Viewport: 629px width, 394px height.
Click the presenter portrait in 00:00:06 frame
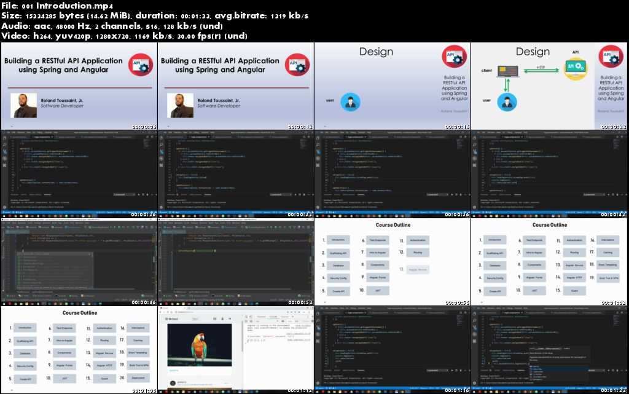pos(24,106)
